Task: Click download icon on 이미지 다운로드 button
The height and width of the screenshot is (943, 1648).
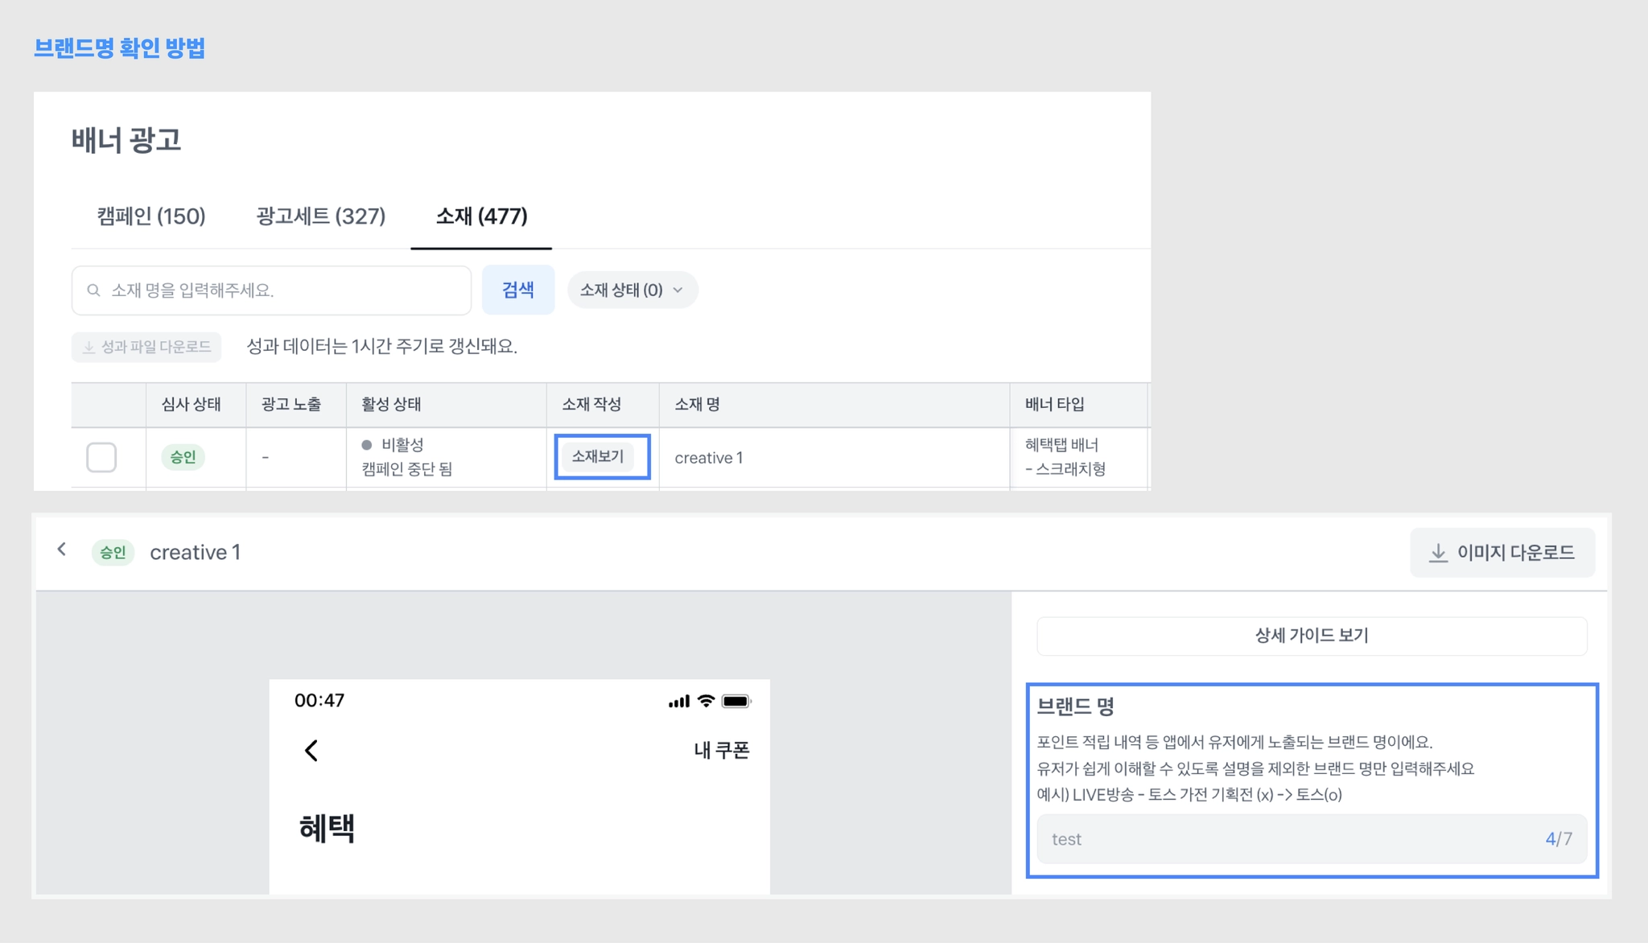Action: pyautogui.click(x=1437, y=553)
